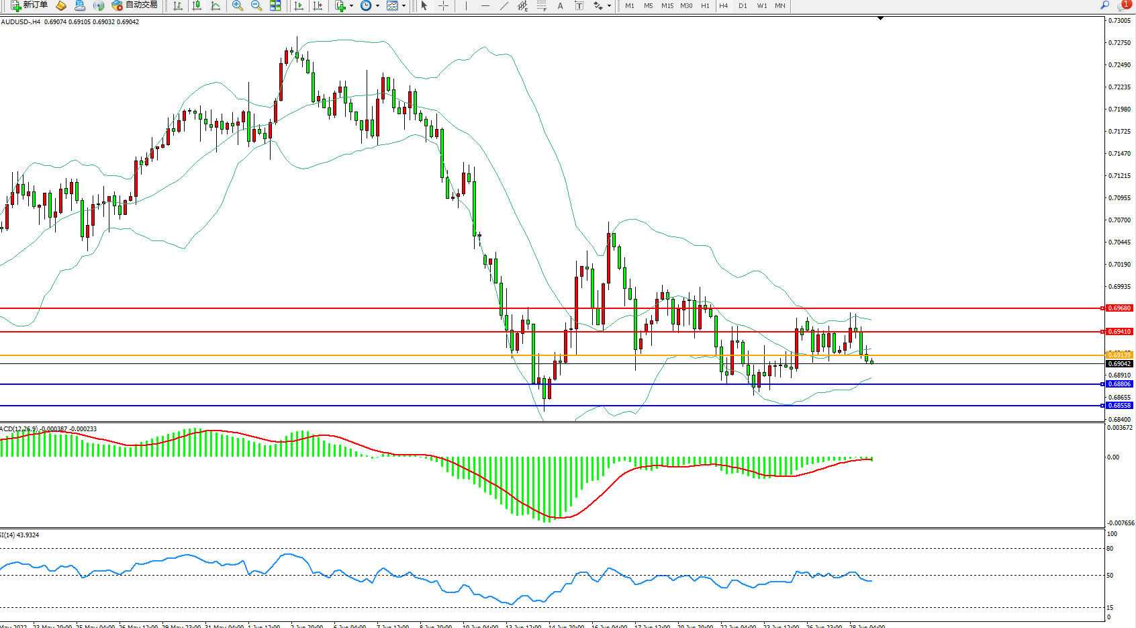
Task: Click the zoom in magnifier icon
Action: tap(237, 5)
